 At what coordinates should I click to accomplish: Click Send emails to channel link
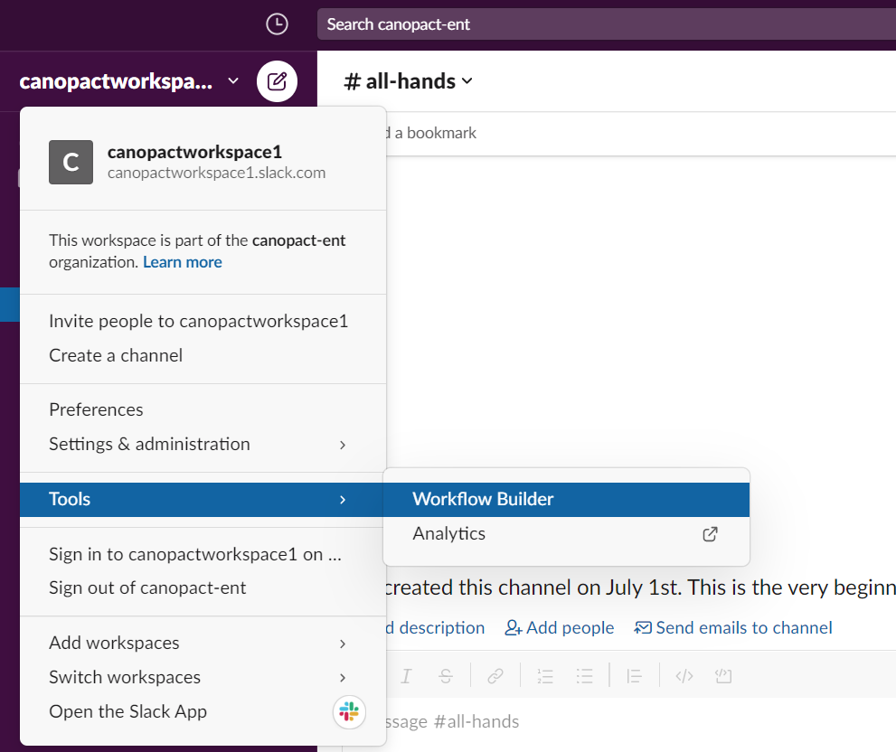[x=733, y=628]
